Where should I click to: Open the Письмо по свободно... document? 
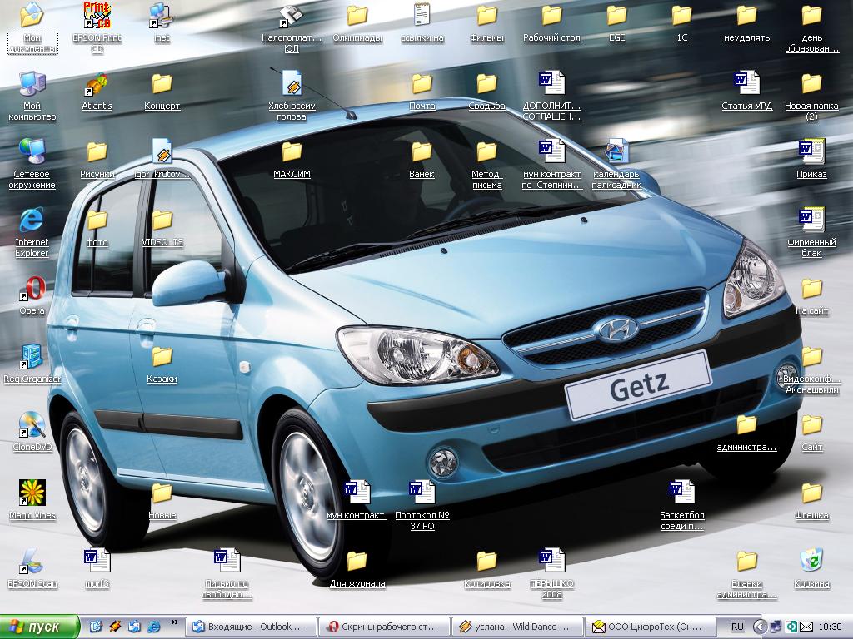coord(227,572)
